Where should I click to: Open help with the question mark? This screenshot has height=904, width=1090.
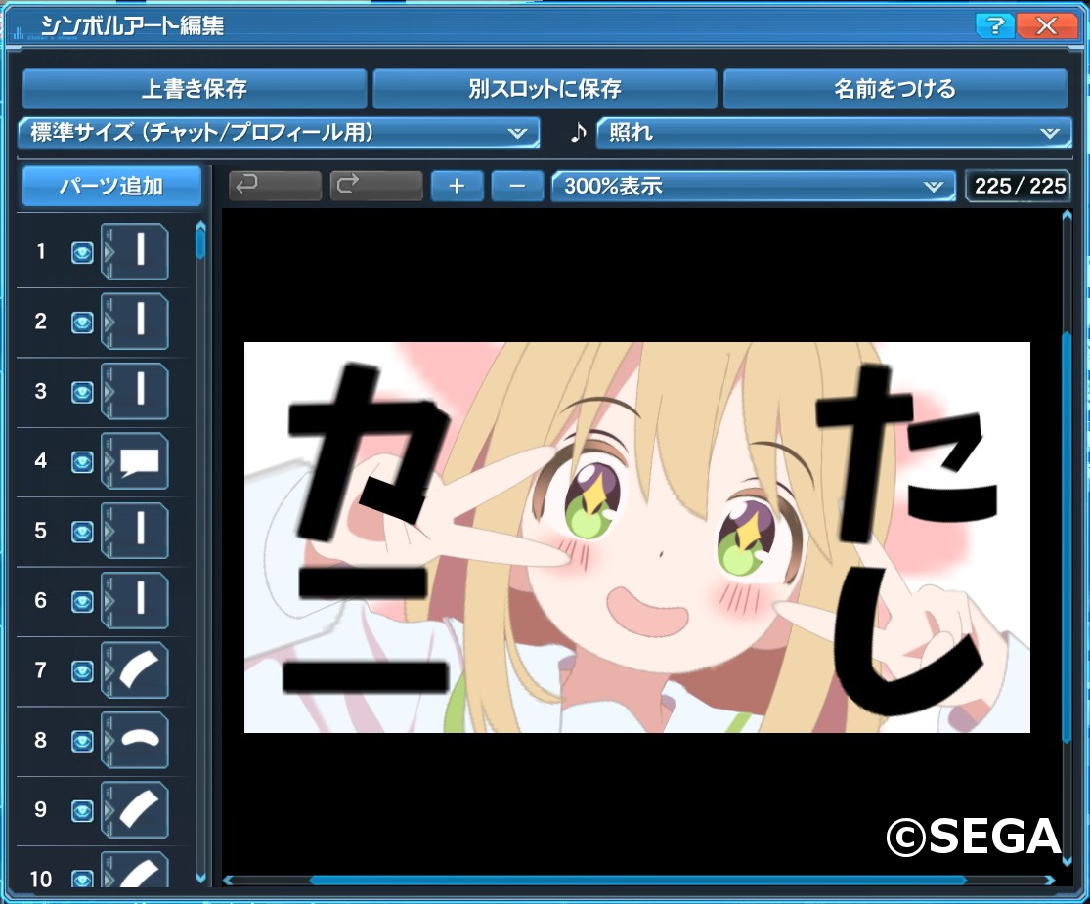tap(994, 26)
